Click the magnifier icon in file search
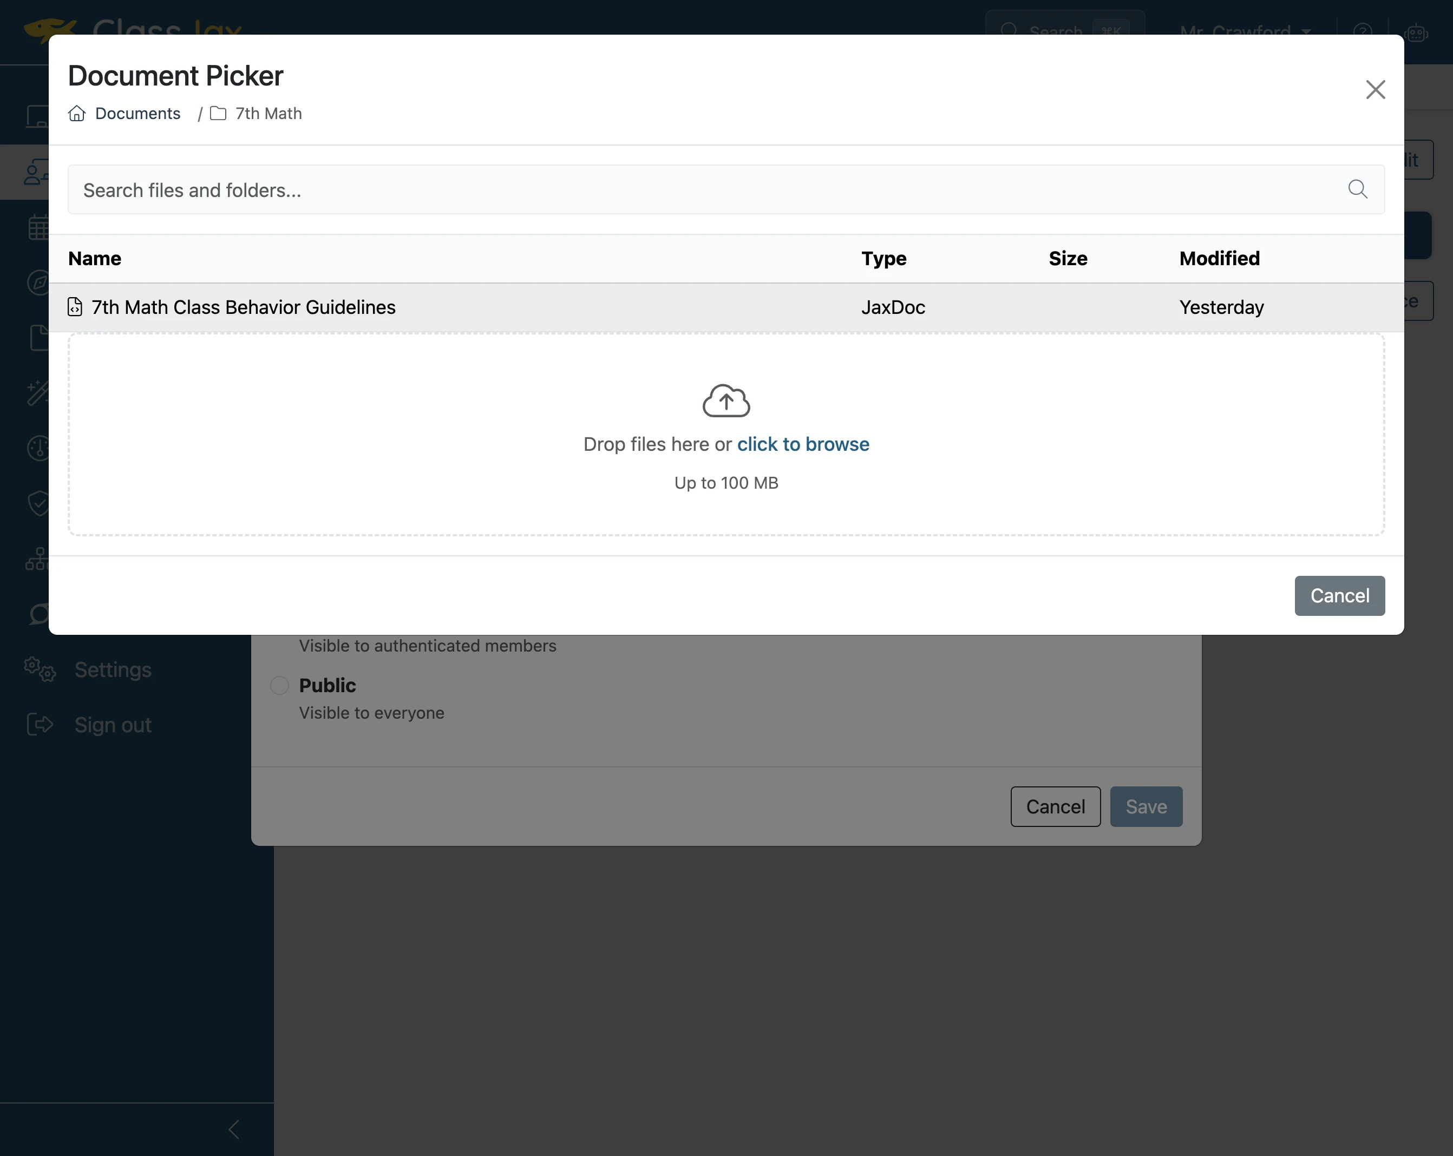This screenshot has width=1453, height=1156. [x=1357, y=189]
